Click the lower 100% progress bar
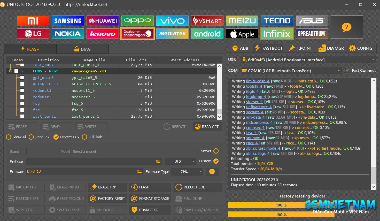The width and height of the screenshot is (380, 221). coord(281,215)
